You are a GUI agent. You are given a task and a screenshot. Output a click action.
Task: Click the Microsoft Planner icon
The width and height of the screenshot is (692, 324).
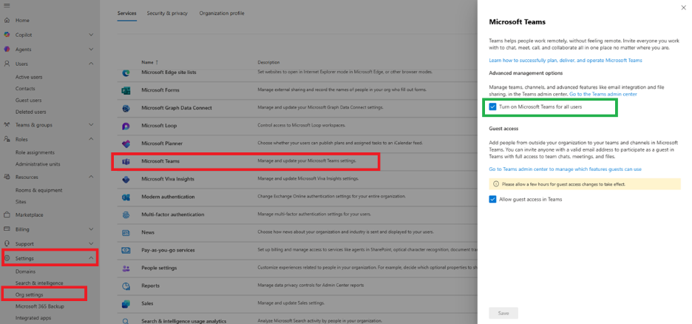coord(126,144)
